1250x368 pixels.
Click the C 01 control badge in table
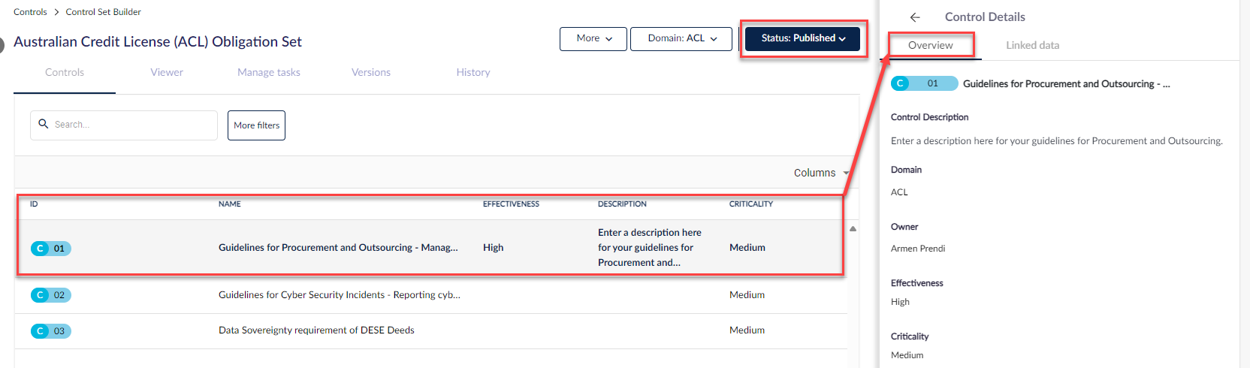(x=51, y=249)
